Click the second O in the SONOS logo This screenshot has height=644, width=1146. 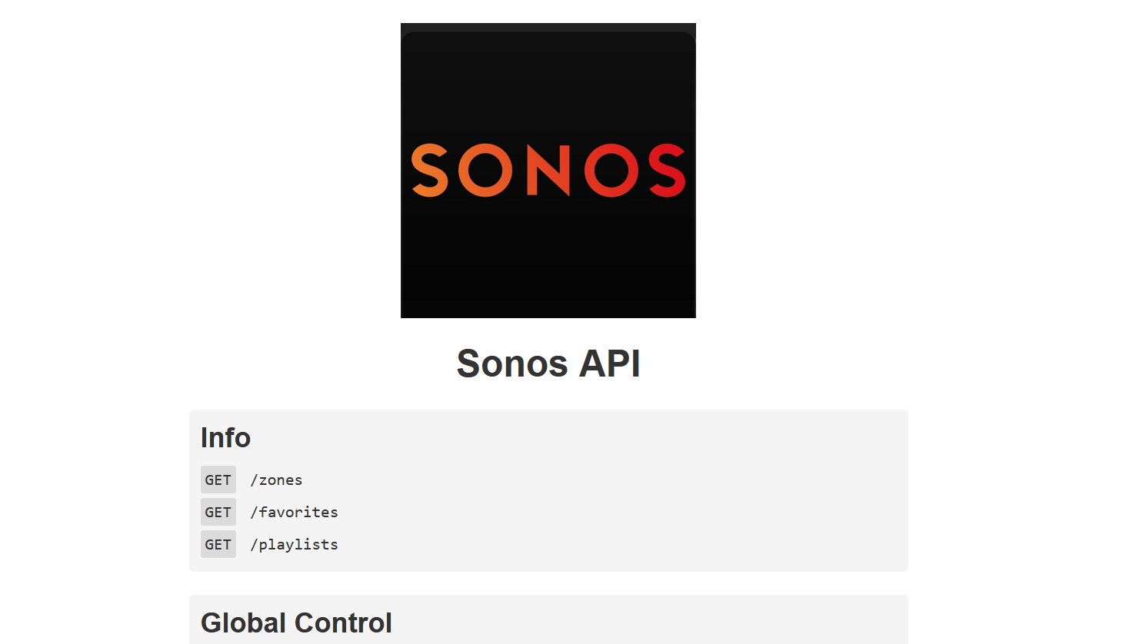click(611, 171)
